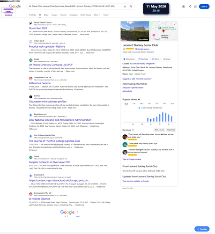
Task: Expand opening hours next to Closes 11 pm
Action: [x=146, y=74]
